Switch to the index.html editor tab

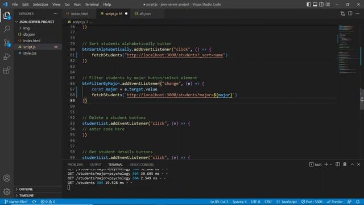tap(80, 14)
